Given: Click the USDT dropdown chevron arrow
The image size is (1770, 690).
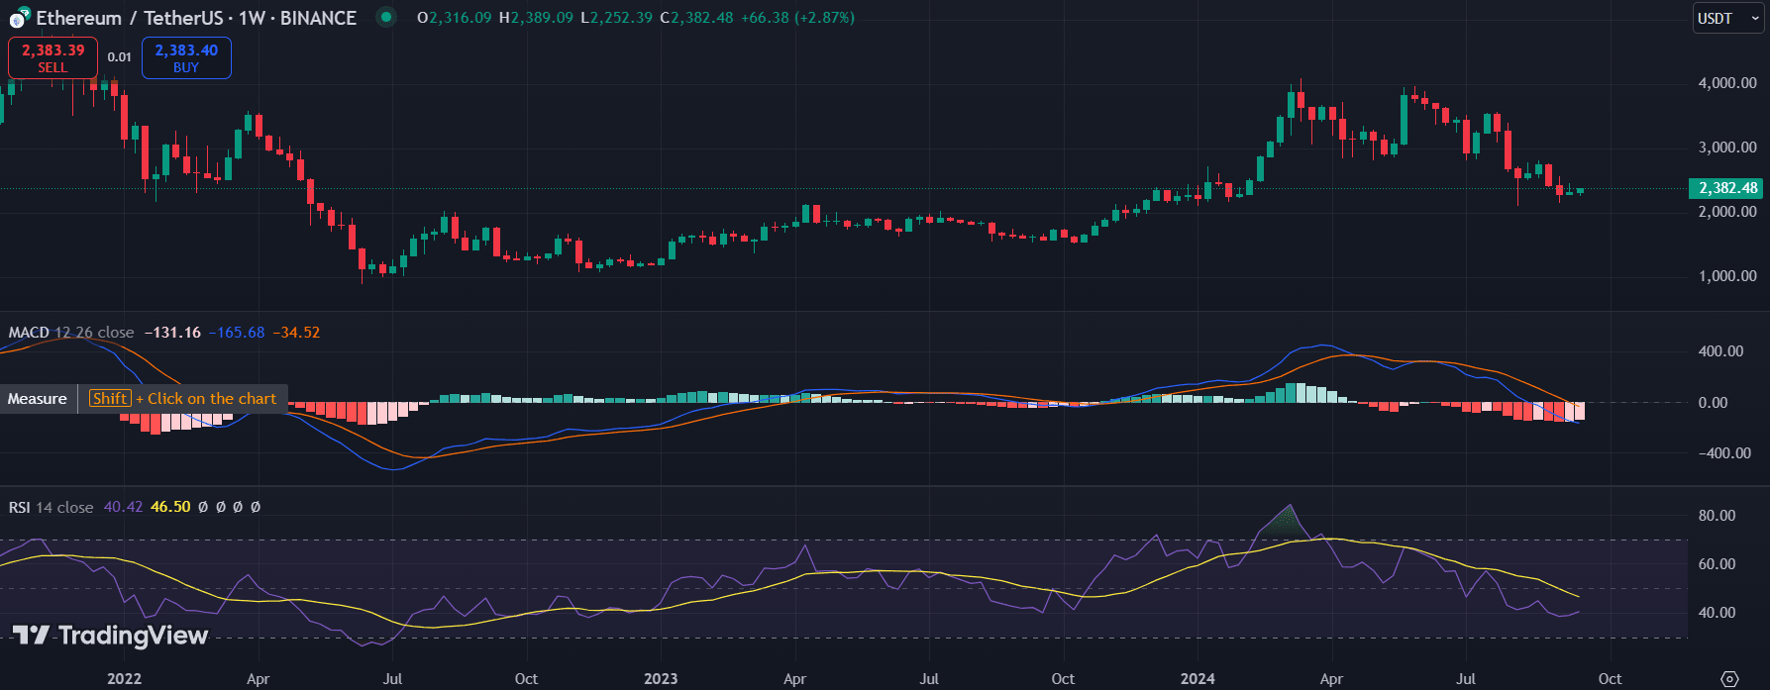Looking at the screenshot, I should (1751, 19).
